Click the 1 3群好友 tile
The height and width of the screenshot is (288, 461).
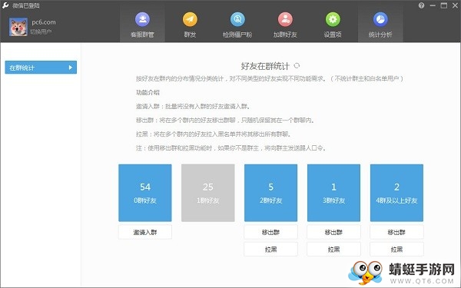click(x=333, y=193)
